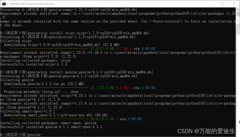
Task: Click the 'pip install gensim' command line
Action: tap(77, 72)
